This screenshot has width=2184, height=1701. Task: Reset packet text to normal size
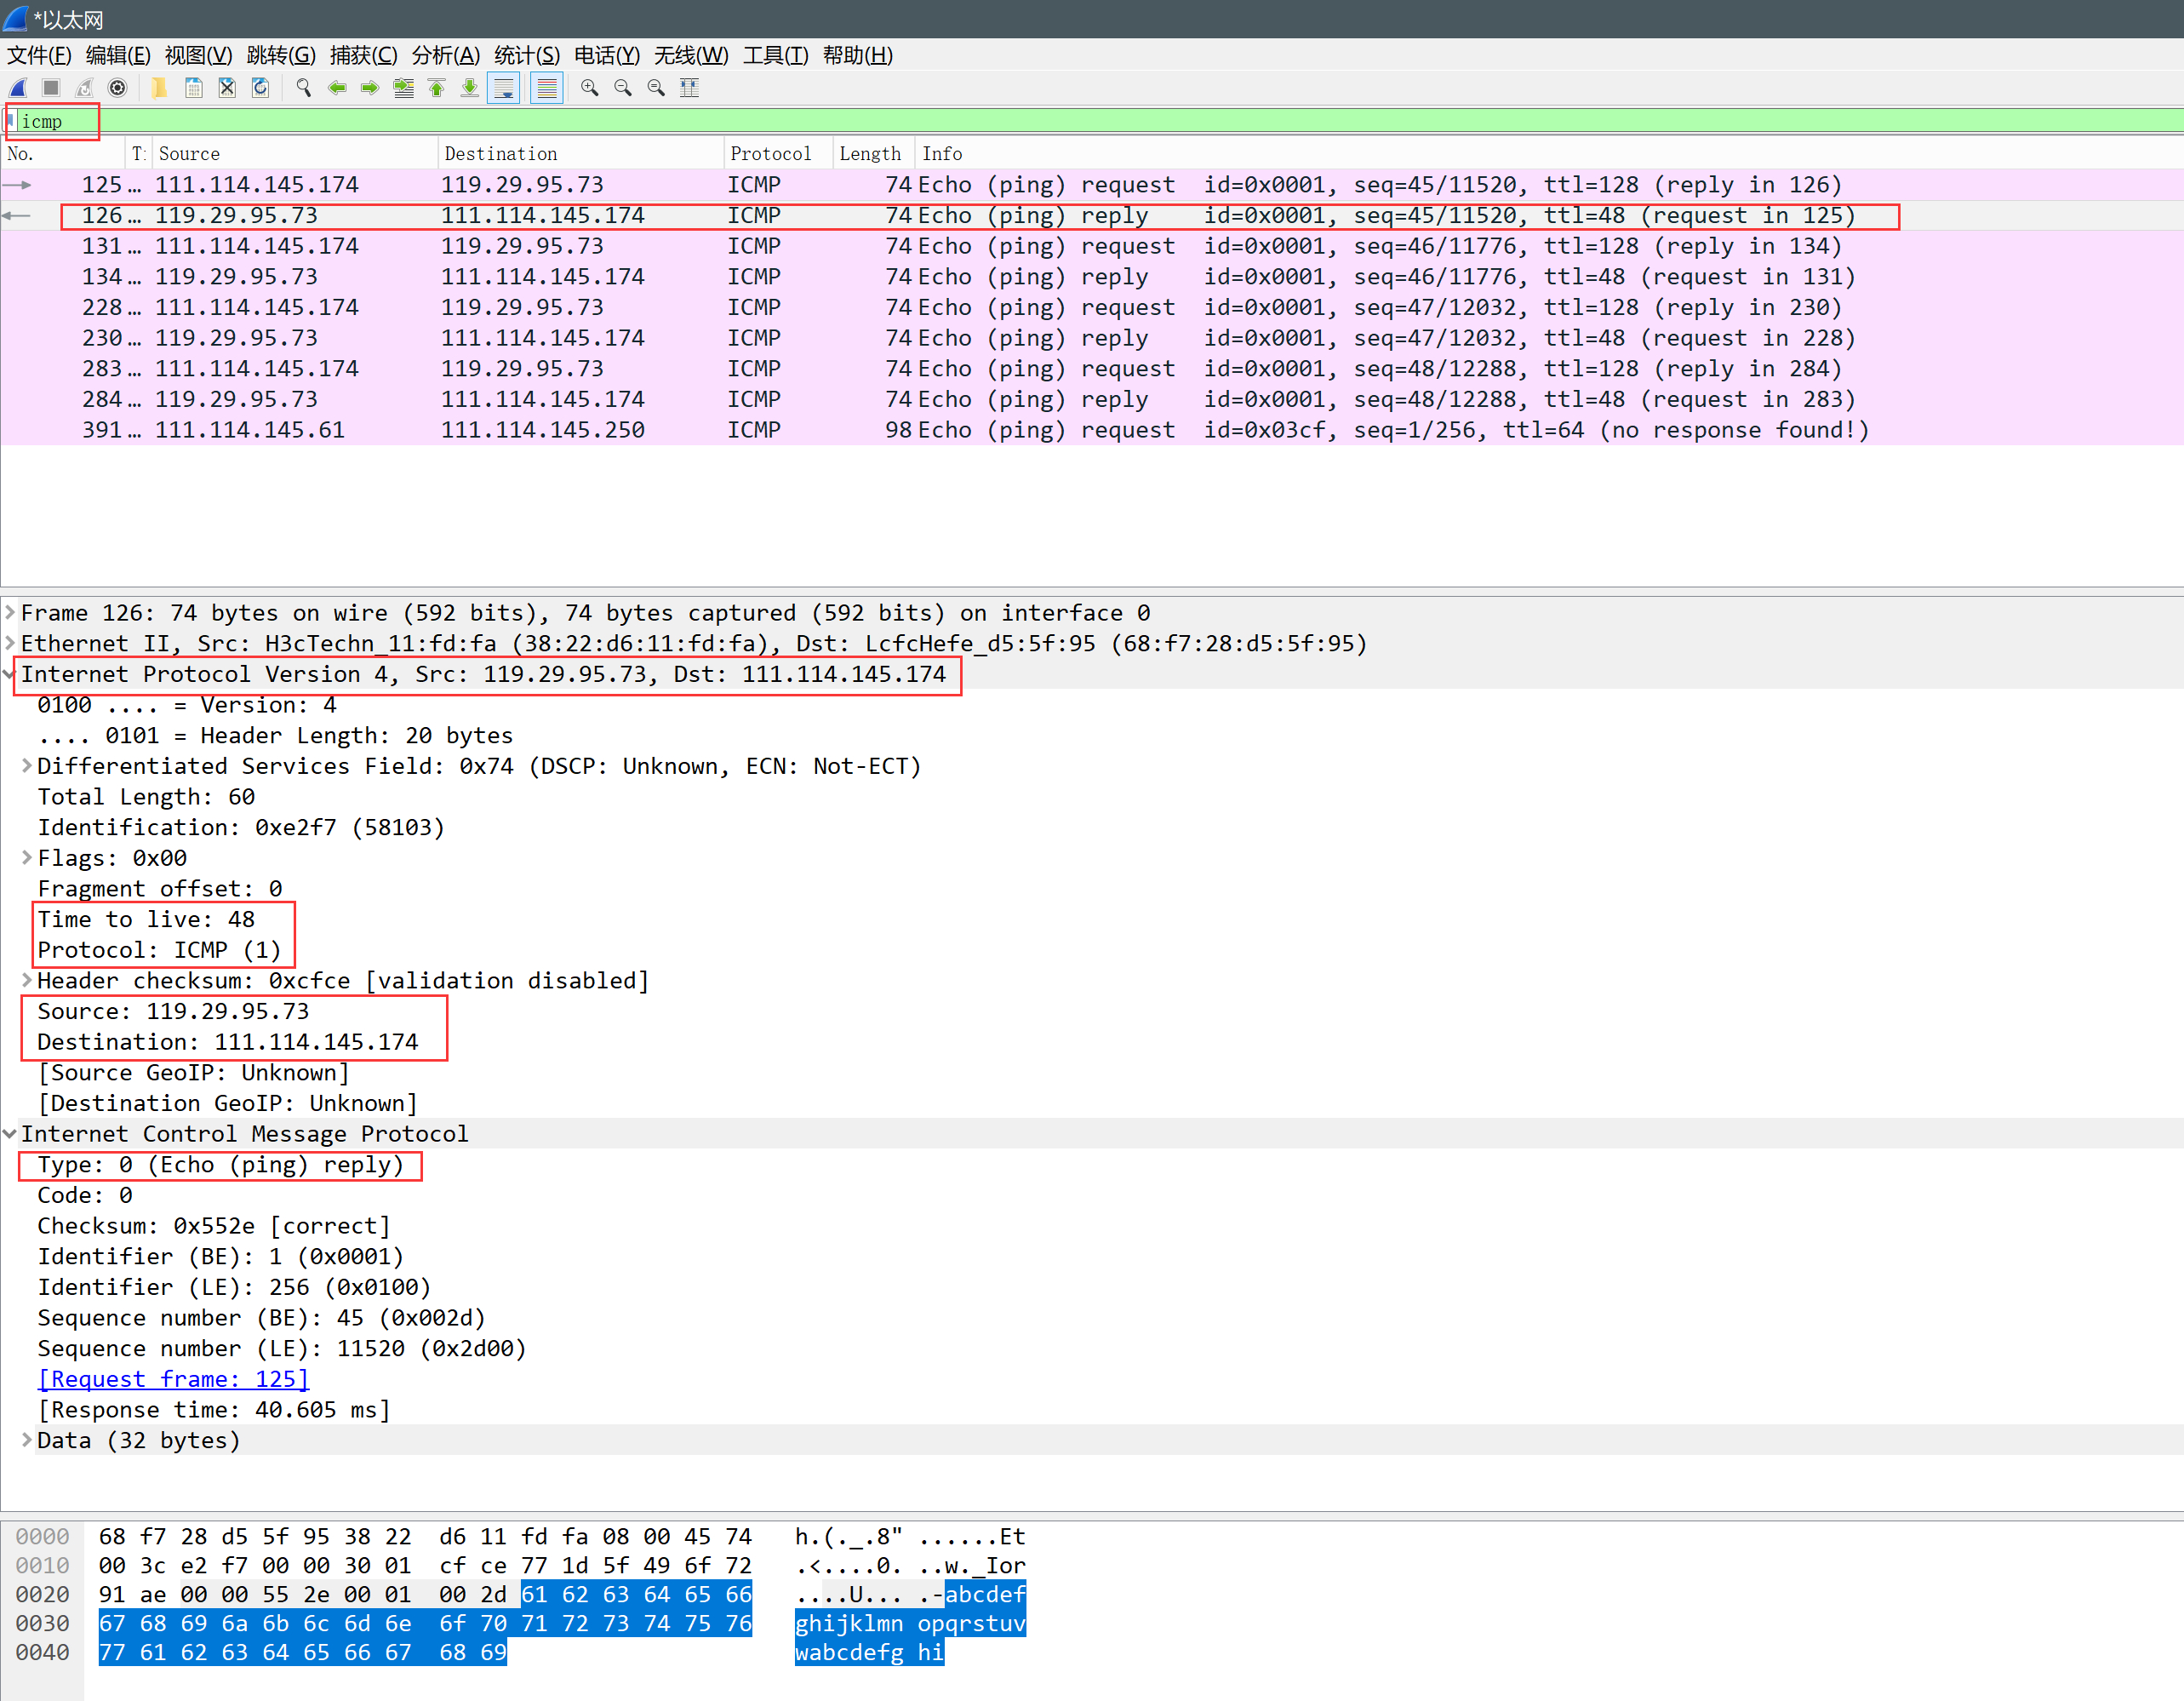656,88
